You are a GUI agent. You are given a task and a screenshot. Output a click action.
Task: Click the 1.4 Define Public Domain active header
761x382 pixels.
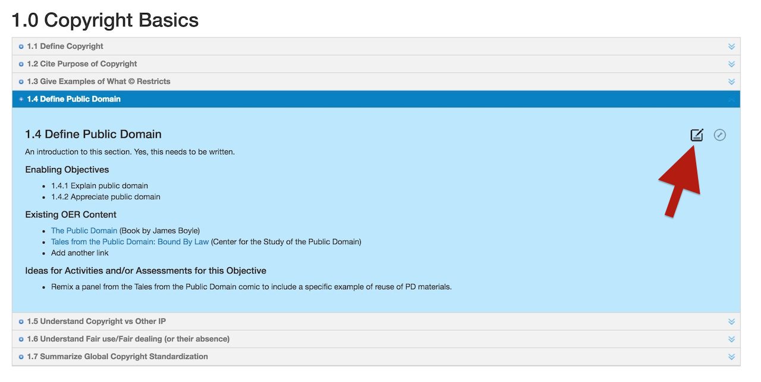pyautogui.click(x=74, y=99)
